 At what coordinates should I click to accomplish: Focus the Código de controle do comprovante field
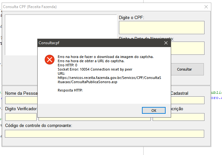(104, 134)
